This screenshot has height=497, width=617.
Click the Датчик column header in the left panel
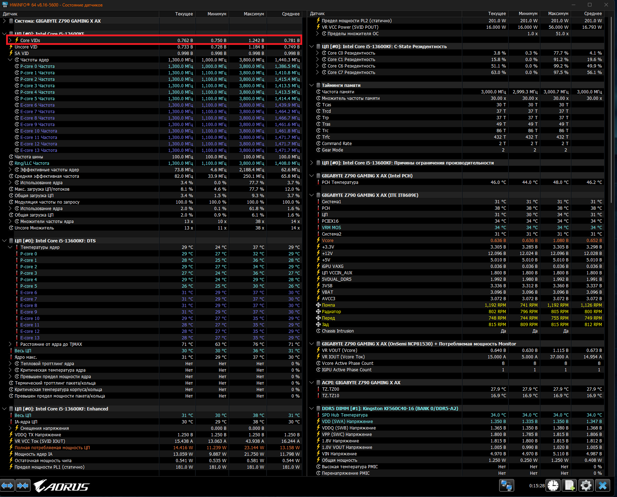[x=80, y=14]
